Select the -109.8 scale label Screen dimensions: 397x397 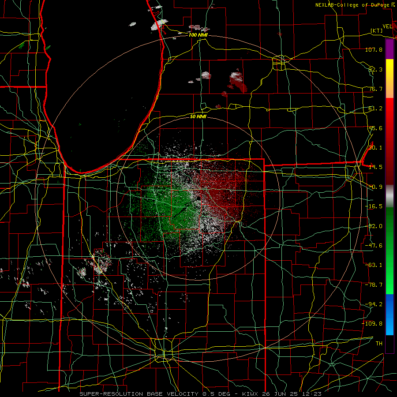(372, 324)
